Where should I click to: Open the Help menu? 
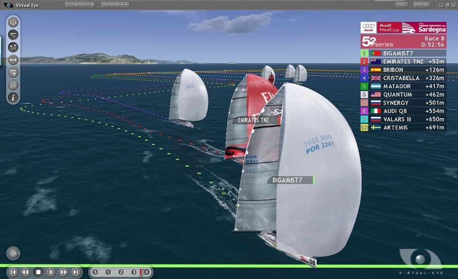pos(402,4)
